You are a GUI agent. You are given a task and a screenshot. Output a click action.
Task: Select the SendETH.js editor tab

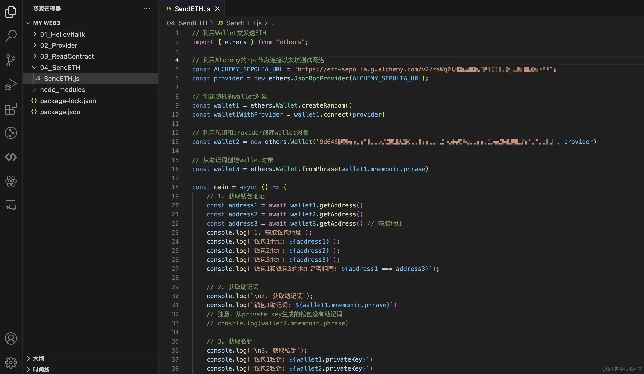coord(192,9)
